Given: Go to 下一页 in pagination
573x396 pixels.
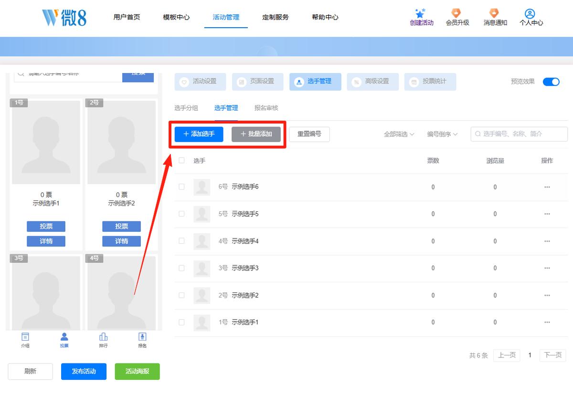Looking at the screenshot, I should (x=553, y=355).
